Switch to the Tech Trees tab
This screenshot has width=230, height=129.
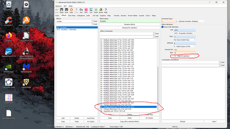pyautogui.click(x=72, y=16)
